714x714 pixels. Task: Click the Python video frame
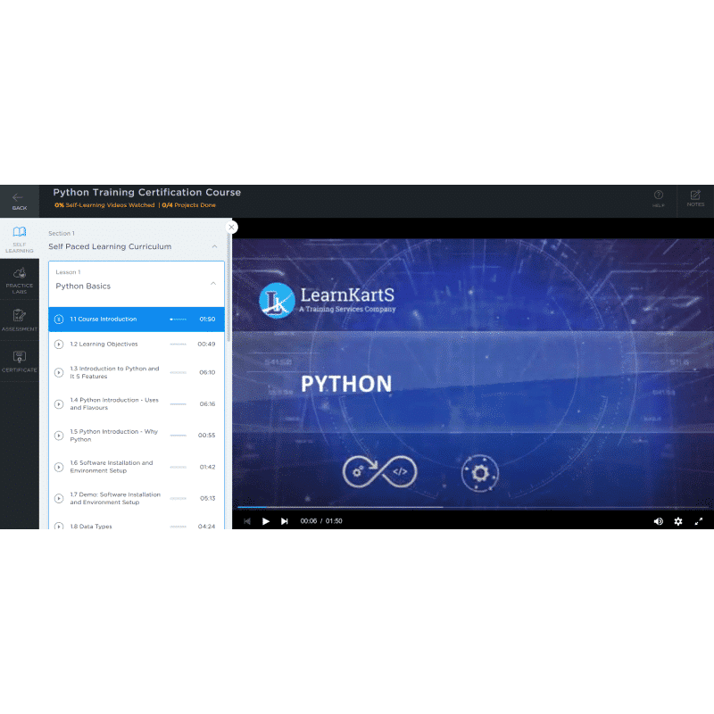coord(473,373)
